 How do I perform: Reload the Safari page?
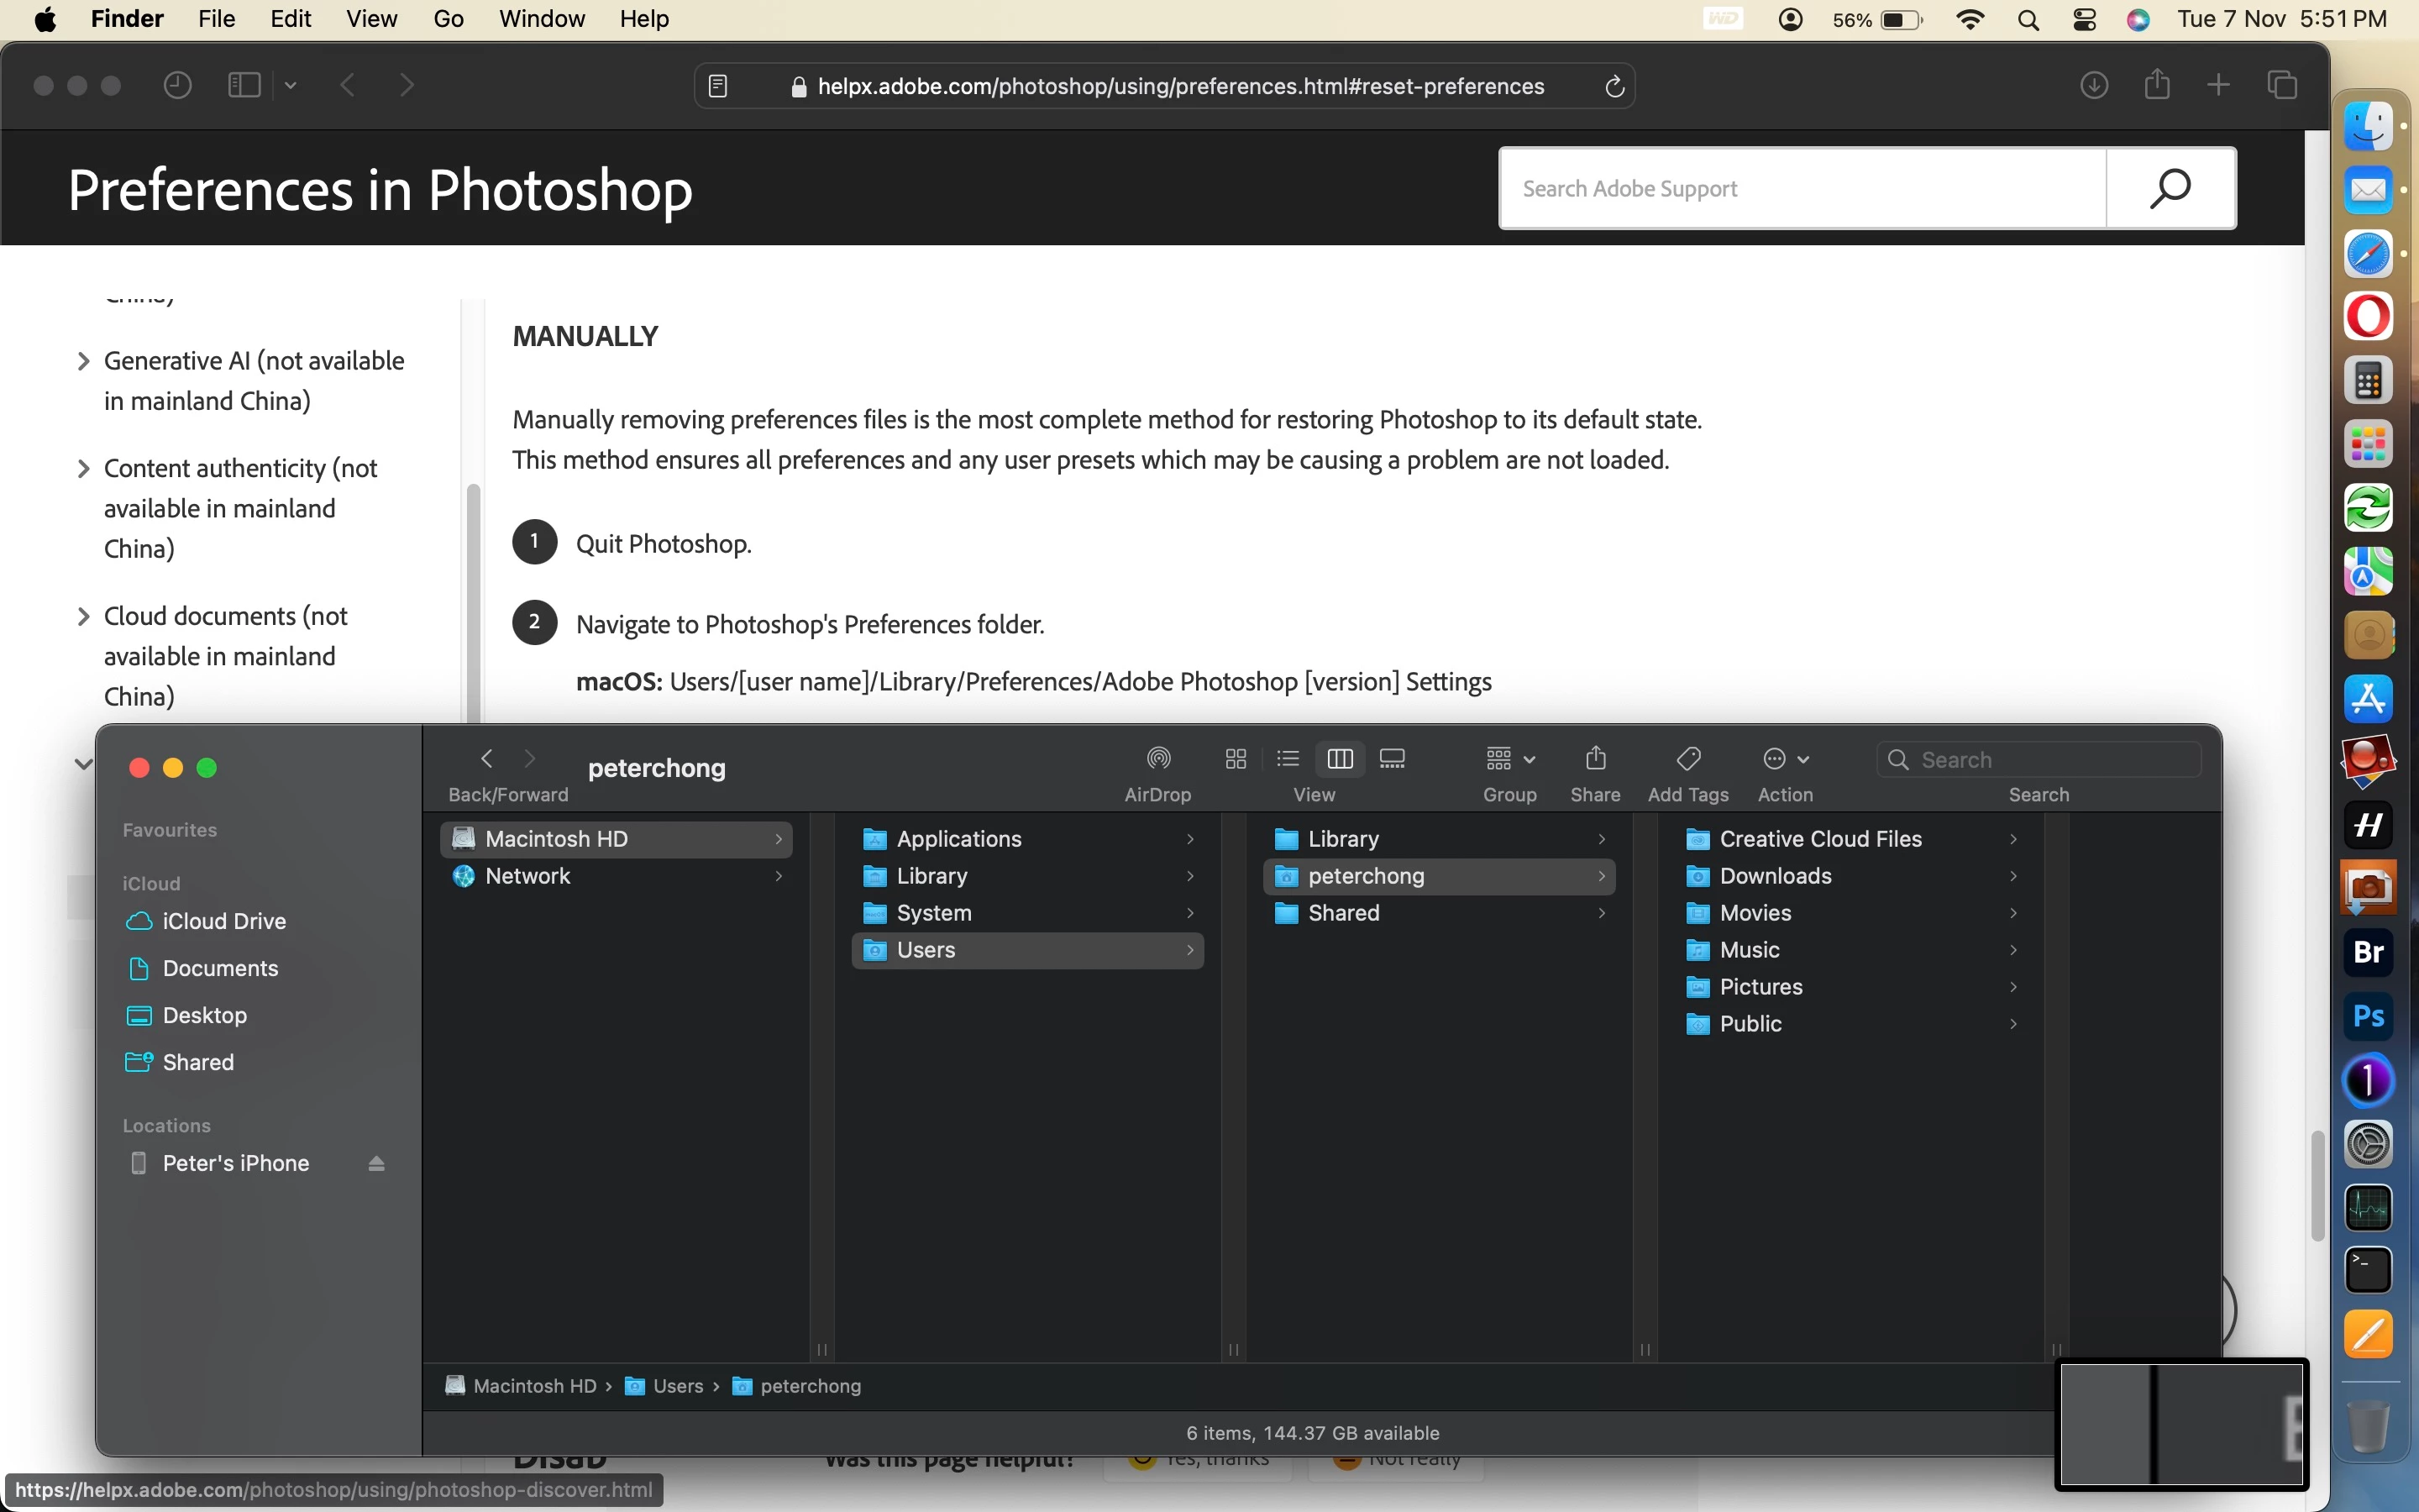(x=1614, y=87)
